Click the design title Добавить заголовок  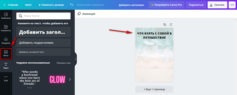click(x=131, y=5)
